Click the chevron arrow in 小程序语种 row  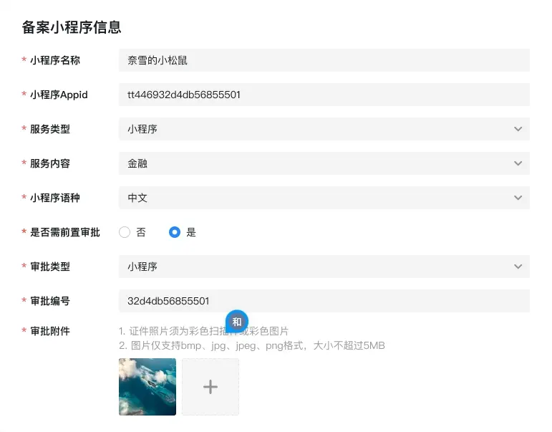point(518,198)
